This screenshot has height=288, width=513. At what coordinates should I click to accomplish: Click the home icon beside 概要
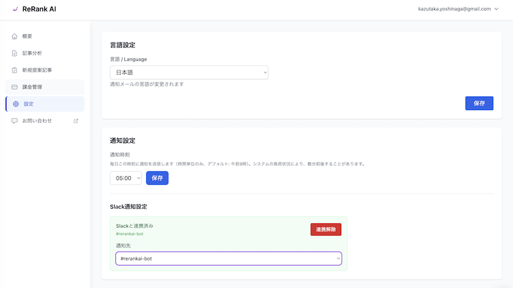[14, 36]
